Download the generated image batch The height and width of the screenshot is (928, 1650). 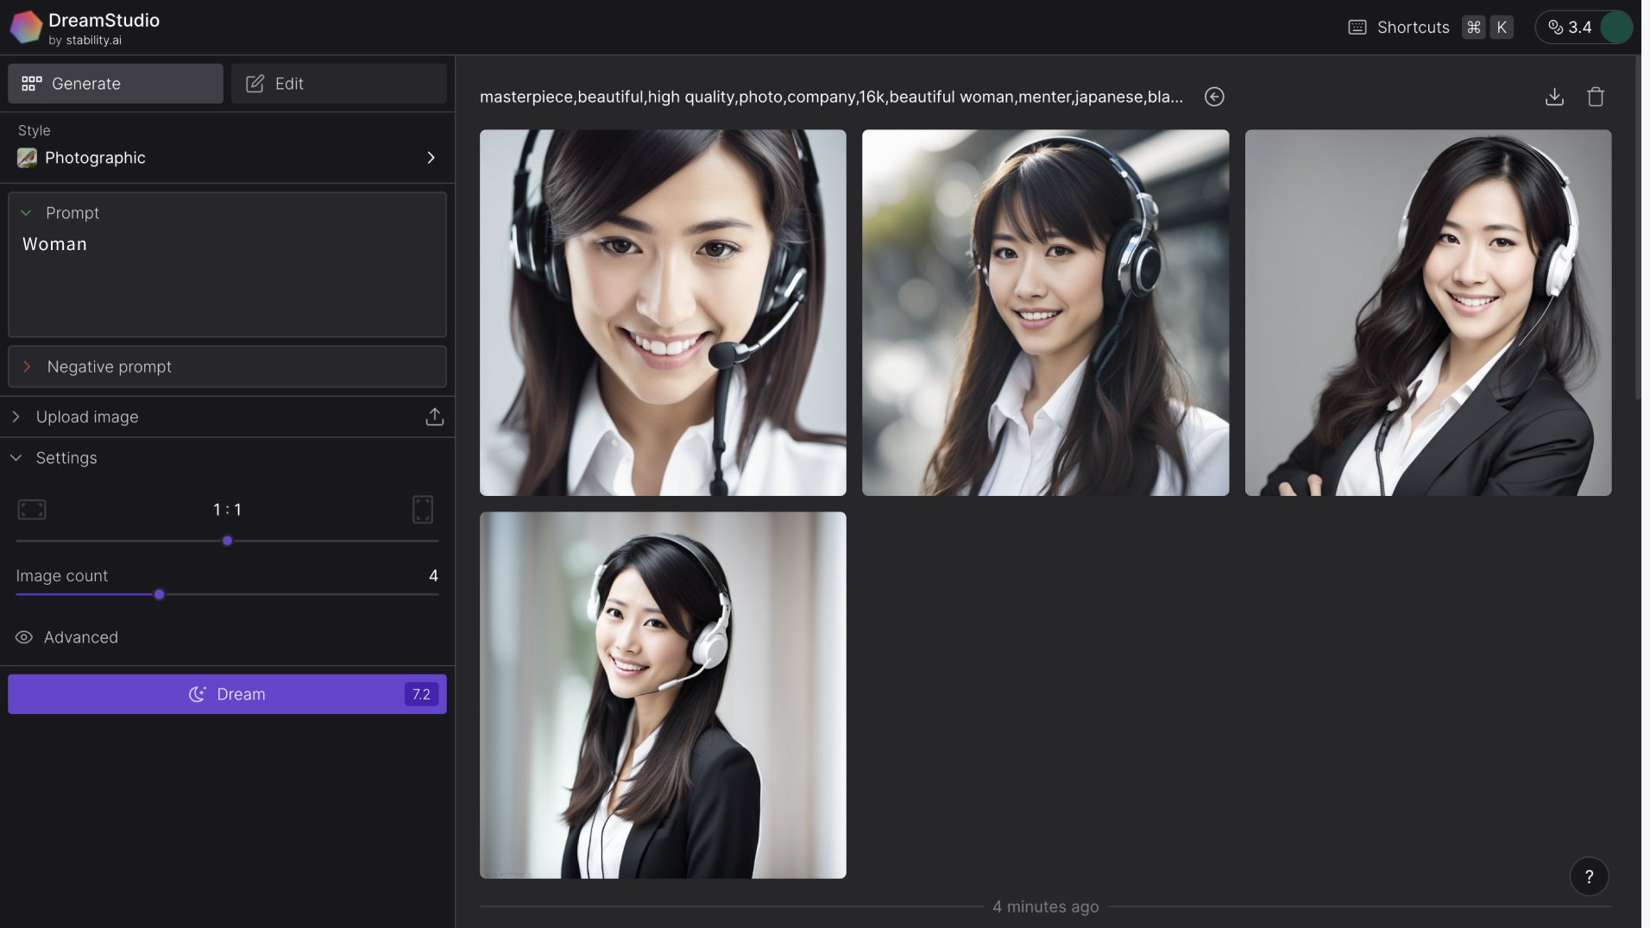[x=1554, y=97]
